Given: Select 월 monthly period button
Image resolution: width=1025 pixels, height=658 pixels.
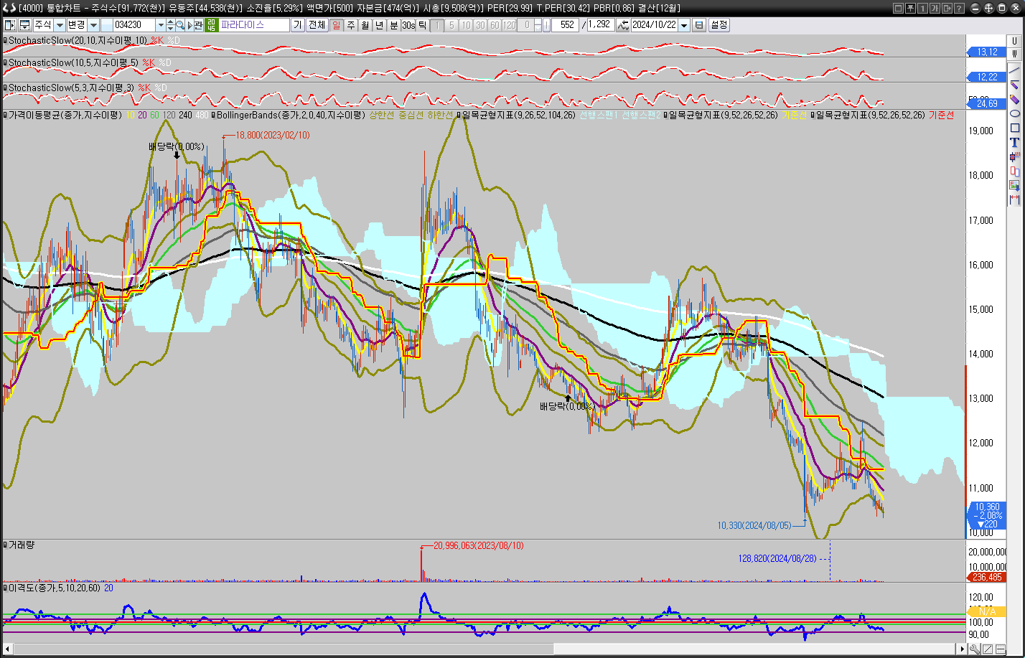Looking at the screenshot, I should 365,24.
